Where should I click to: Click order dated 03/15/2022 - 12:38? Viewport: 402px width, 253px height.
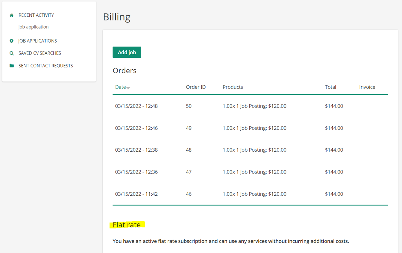tap(136, 150)
